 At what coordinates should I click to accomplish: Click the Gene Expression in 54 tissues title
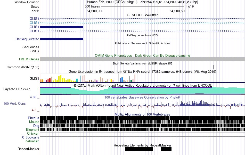142,71
